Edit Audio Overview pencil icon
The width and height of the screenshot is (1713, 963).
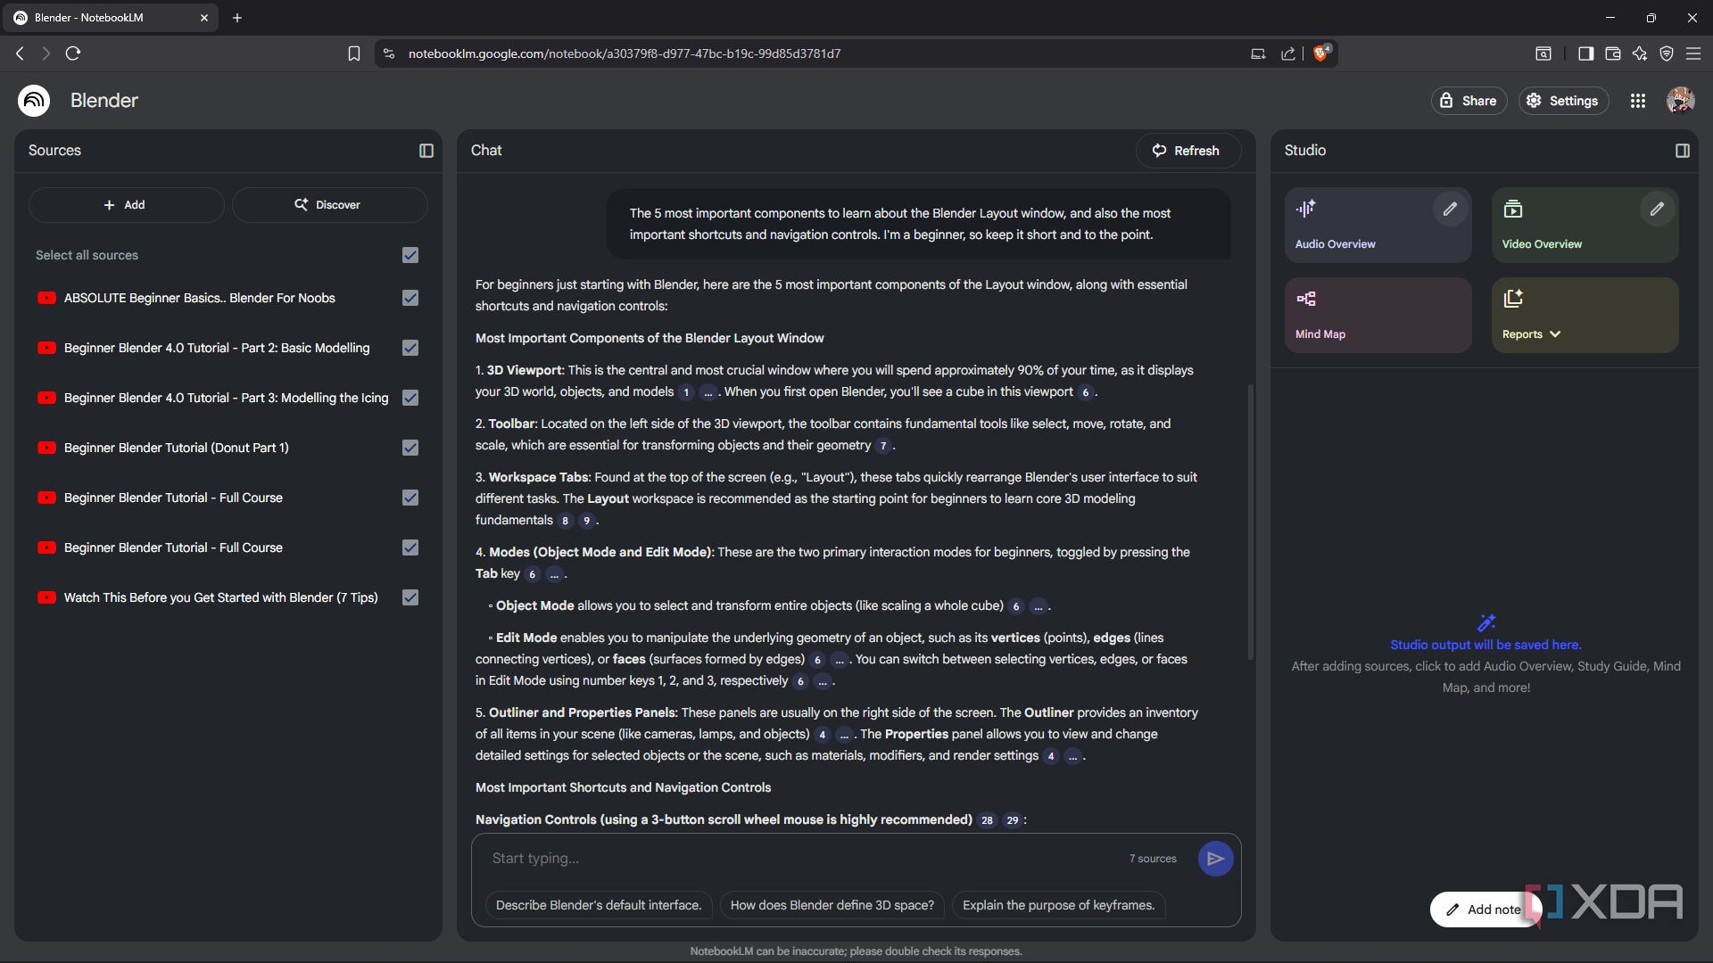pyautogui.click(x=1450, y=209)
